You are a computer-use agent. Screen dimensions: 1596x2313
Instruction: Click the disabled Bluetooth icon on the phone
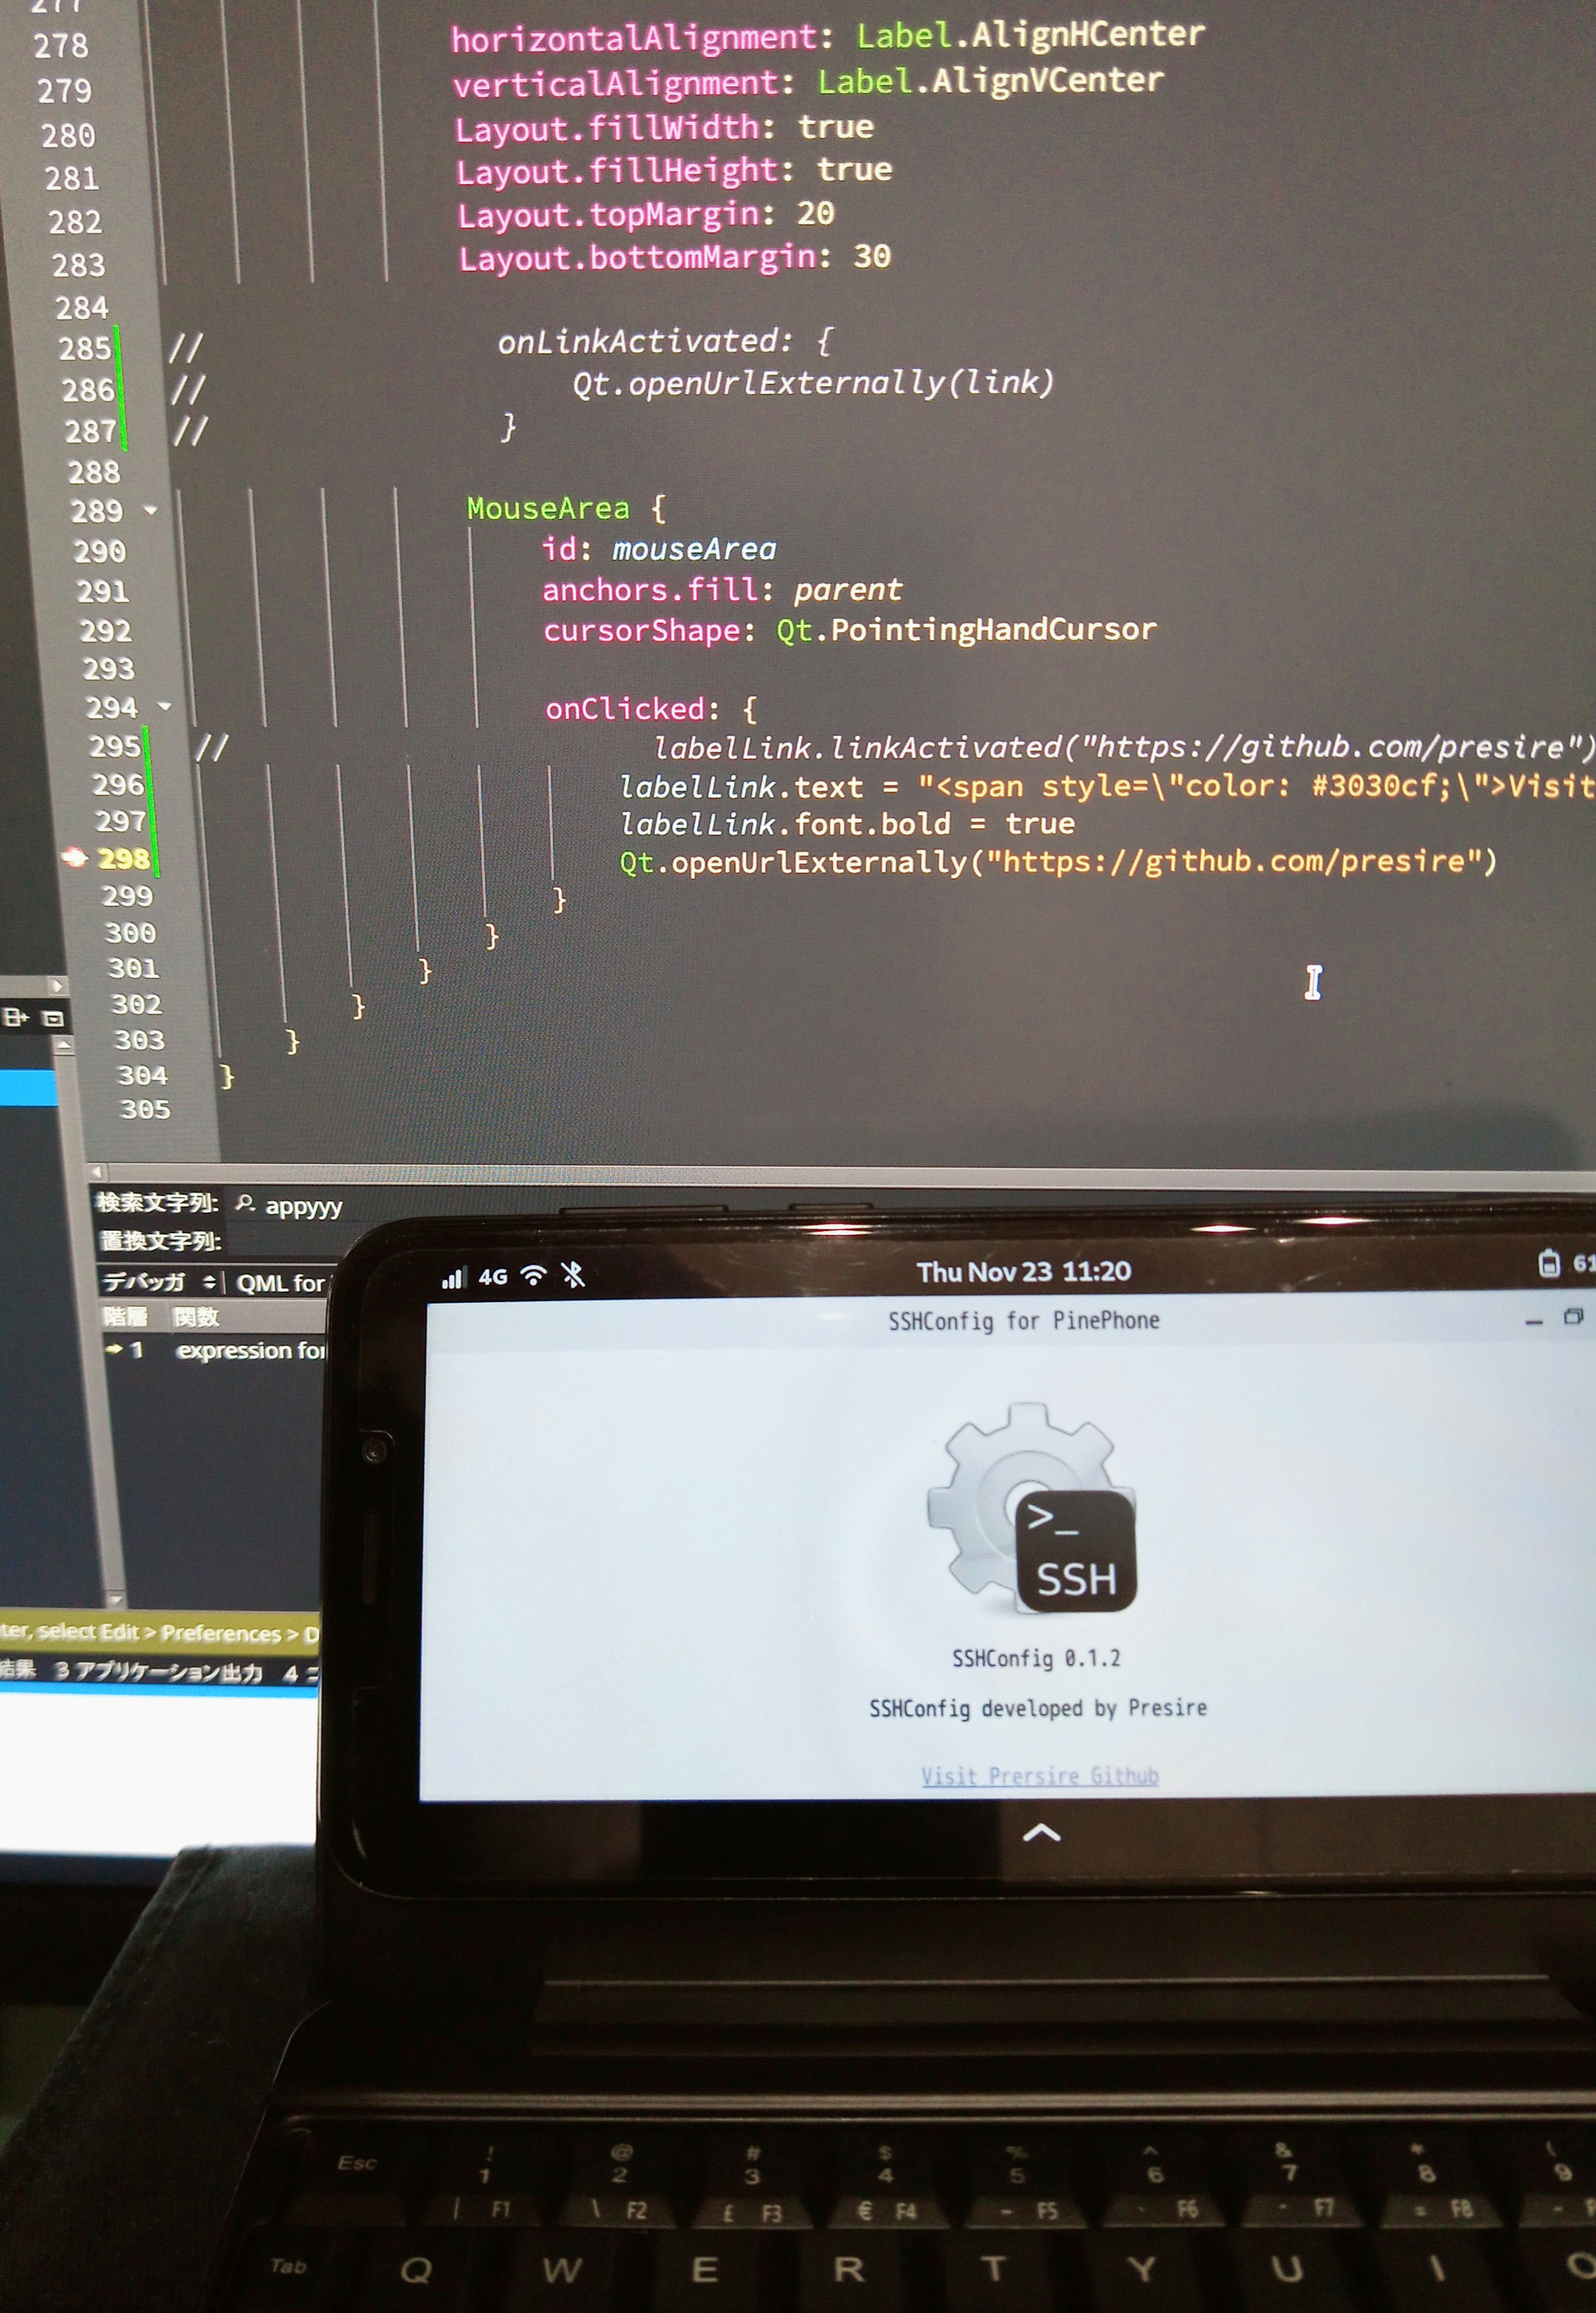(573, 1274)
